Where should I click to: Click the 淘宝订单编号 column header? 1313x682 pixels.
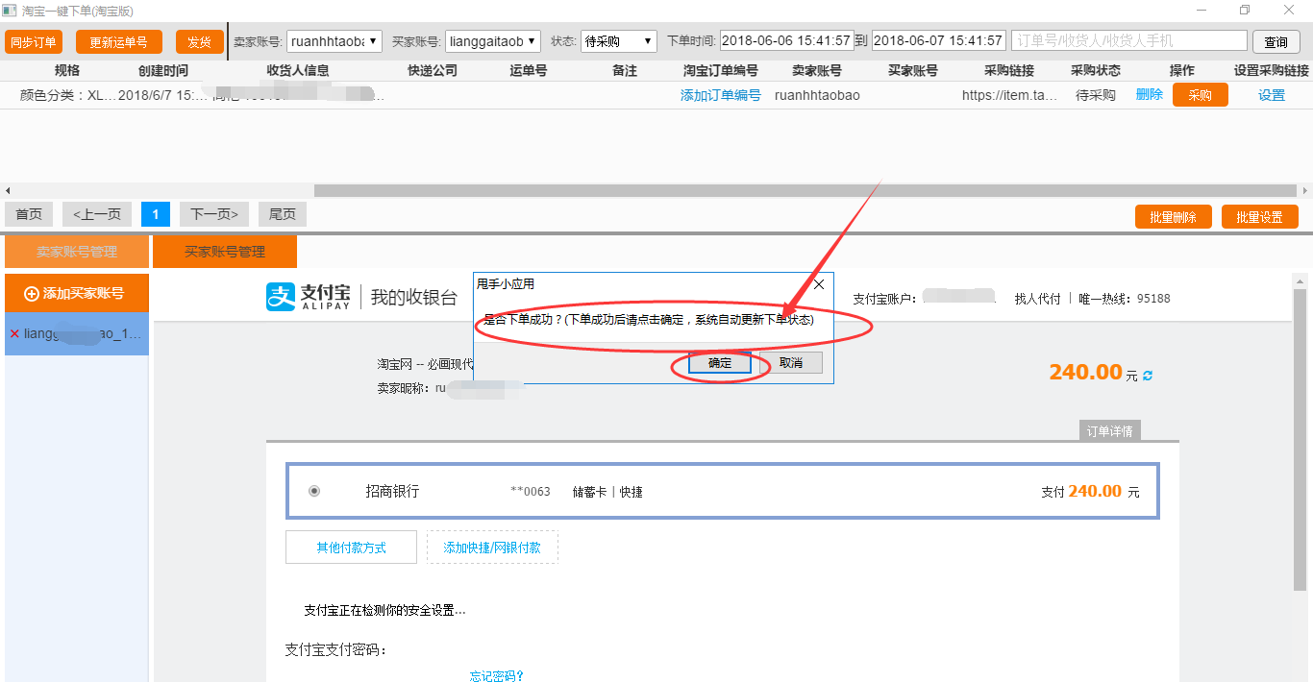click(x=721, y=71)
